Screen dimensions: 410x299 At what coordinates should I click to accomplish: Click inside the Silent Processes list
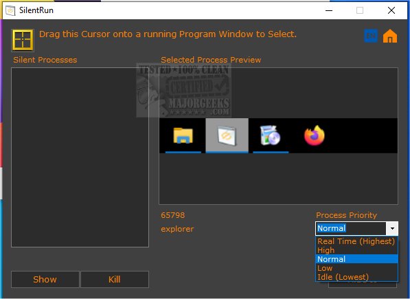coord(80,157)
